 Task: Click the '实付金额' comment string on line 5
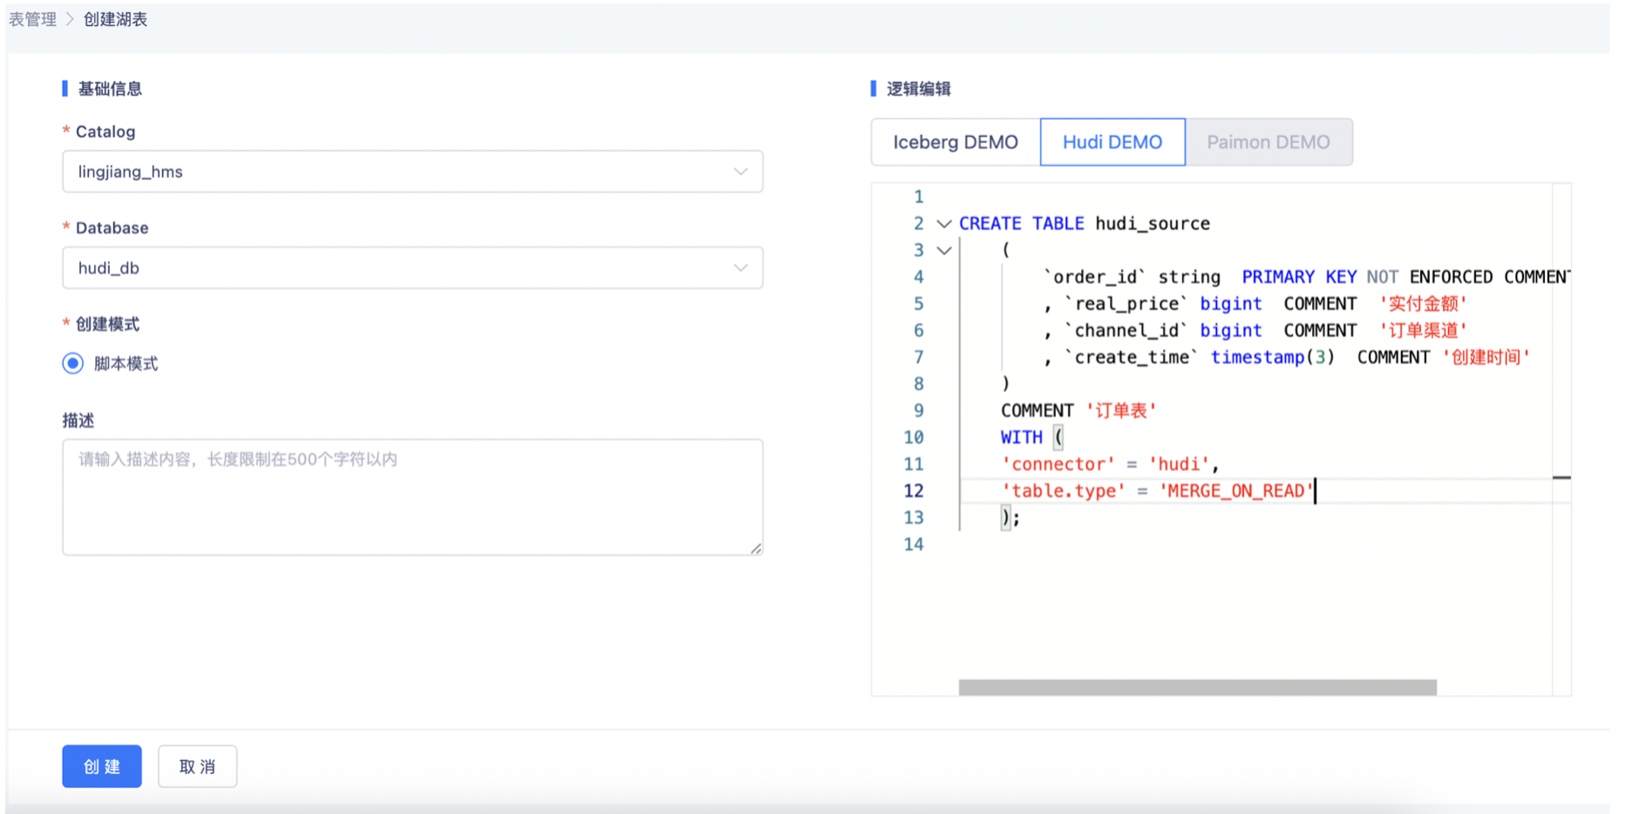[x=1424, y=304]
